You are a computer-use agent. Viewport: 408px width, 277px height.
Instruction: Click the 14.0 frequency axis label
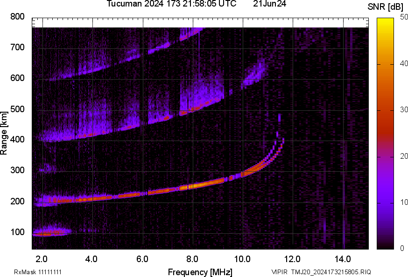tap(343, 259)
